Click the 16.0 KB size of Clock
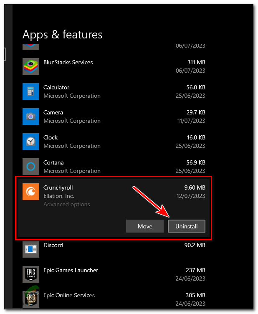Viewport: 258px width, 314px height. [x=196, y=137]
